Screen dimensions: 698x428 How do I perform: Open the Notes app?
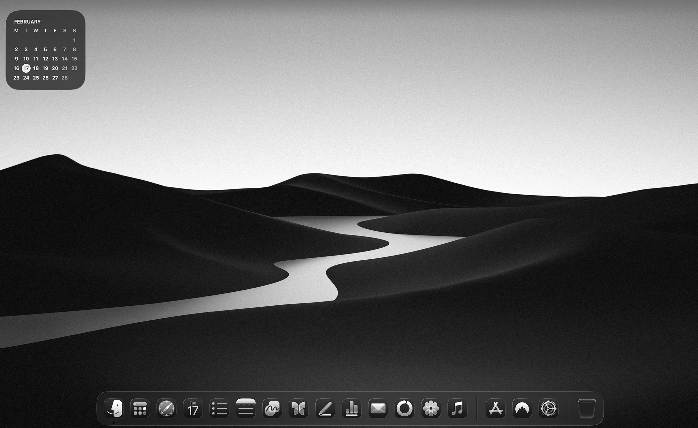tap(245, 408)
